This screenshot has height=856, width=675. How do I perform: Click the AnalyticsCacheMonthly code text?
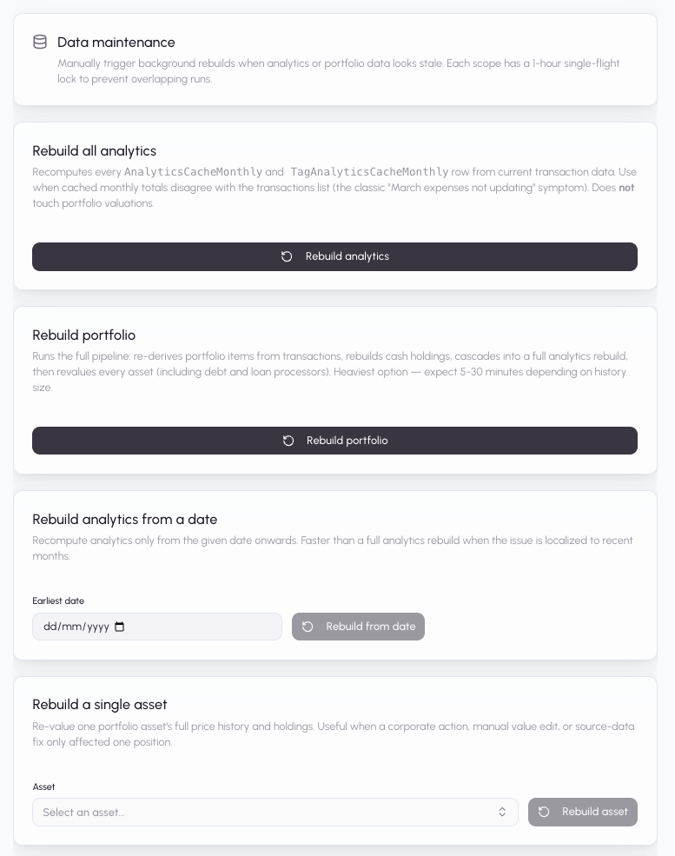click(193, 172)
